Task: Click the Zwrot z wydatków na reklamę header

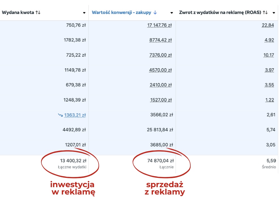Action: 220,12
